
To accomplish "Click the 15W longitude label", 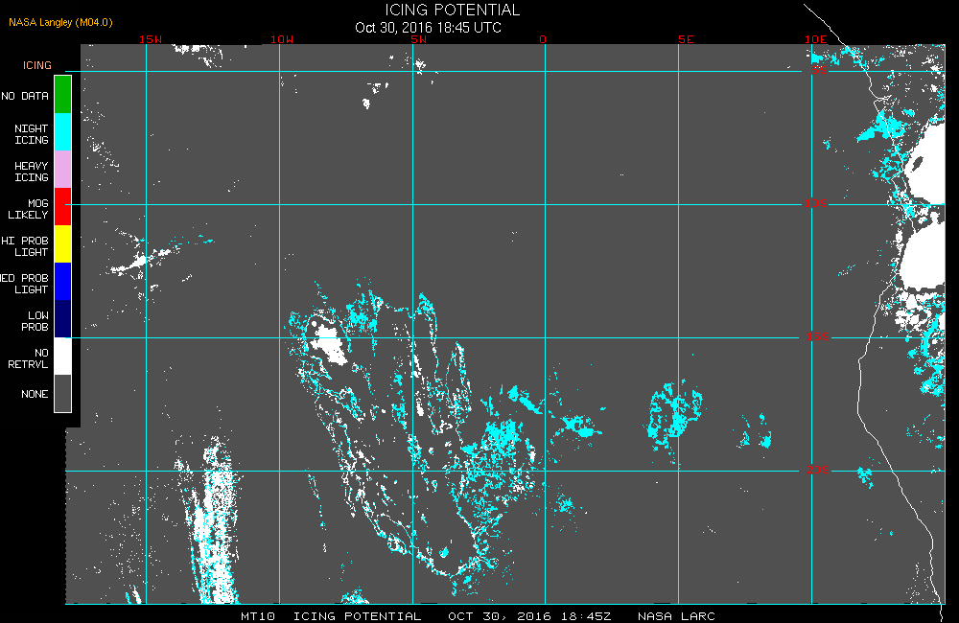I will 151,39.
